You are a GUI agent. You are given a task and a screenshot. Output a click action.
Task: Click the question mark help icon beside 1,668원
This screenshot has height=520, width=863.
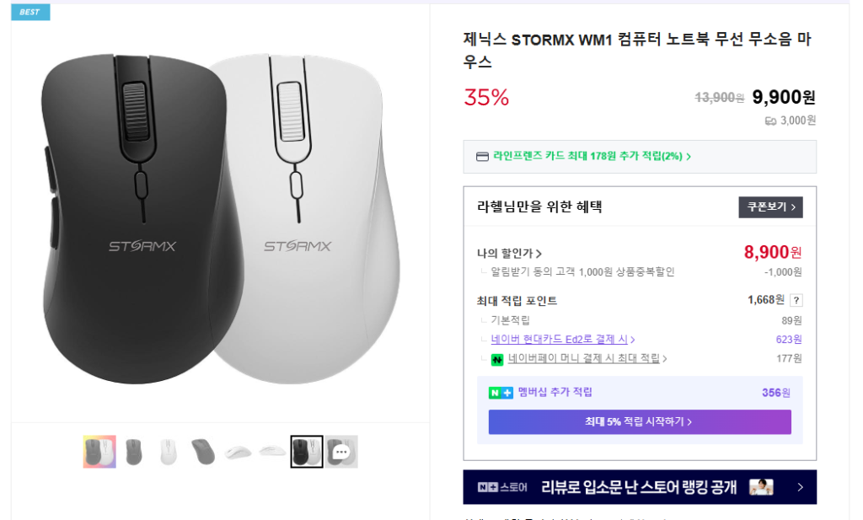click(796, 300)
